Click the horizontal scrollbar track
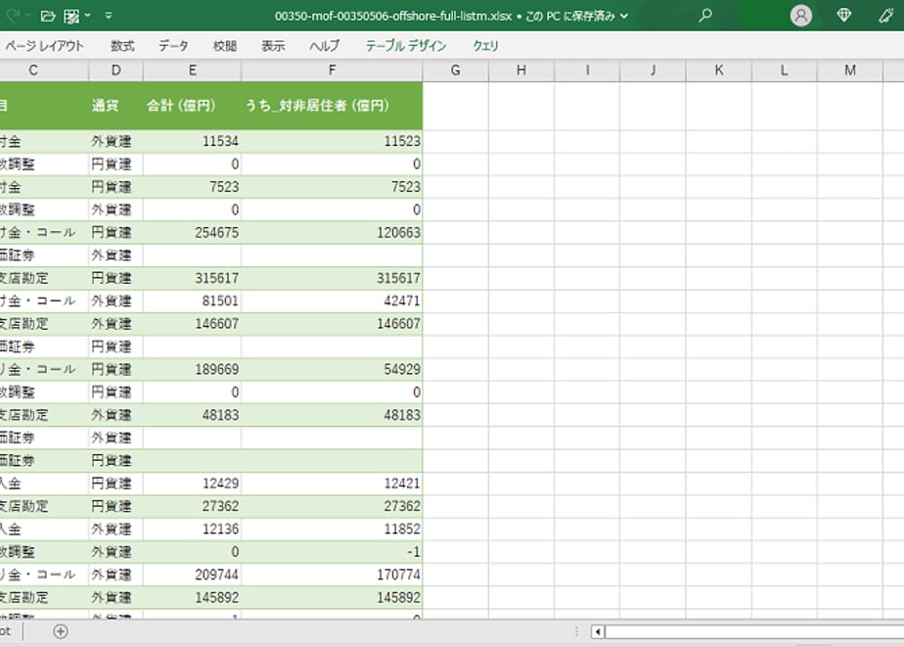 [754, 632]
